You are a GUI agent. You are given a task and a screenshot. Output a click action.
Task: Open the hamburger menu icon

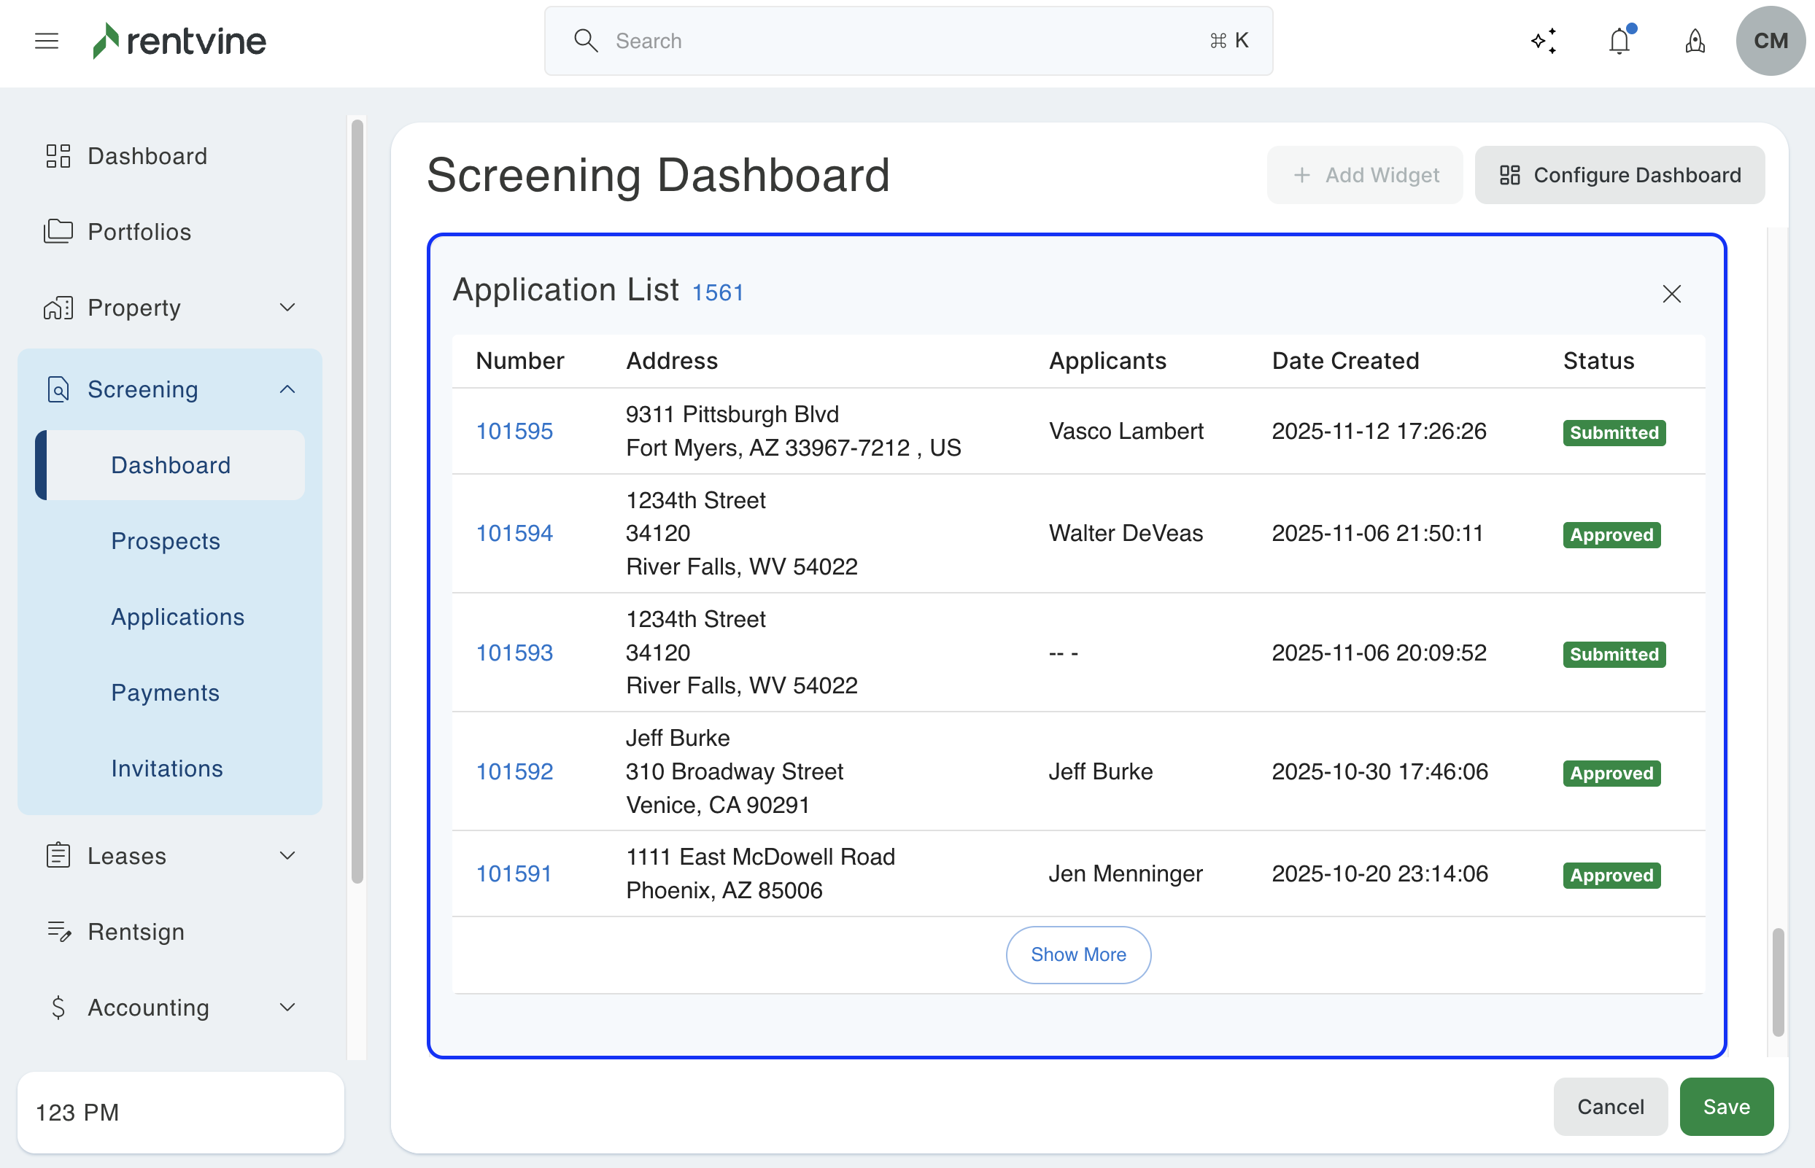[x=46, y=41]
